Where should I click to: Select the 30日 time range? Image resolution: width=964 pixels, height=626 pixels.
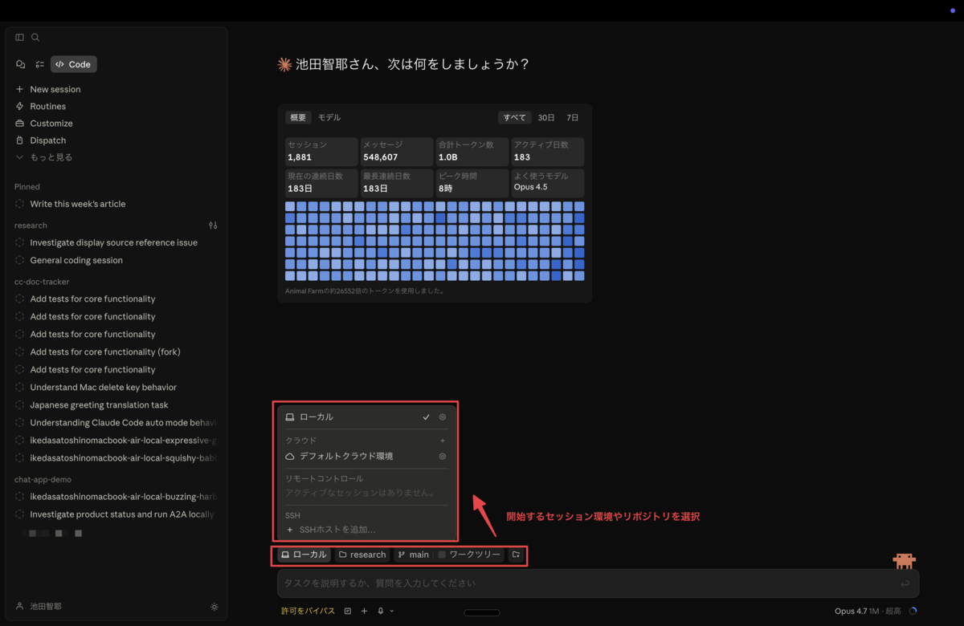[546, 117]
